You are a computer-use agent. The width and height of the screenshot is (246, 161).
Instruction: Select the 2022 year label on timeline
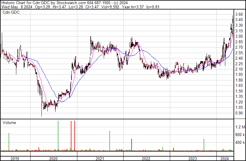pos(146,159)
